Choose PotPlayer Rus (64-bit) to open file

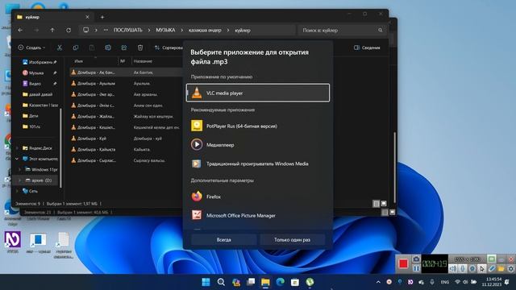[258, 126]
